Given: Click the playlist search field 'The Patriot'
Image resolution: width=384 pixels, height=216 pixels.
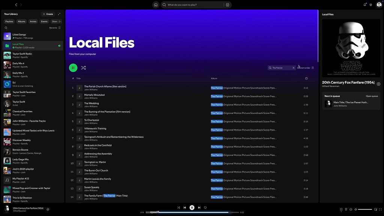Looking at the screenshot, I should (282, 68).
